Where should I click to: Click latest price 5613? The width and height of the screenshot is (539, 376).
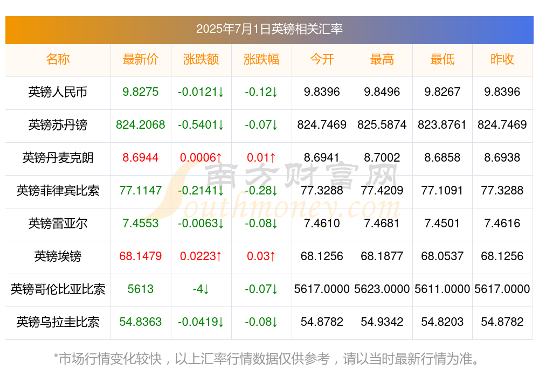(141, 289)
